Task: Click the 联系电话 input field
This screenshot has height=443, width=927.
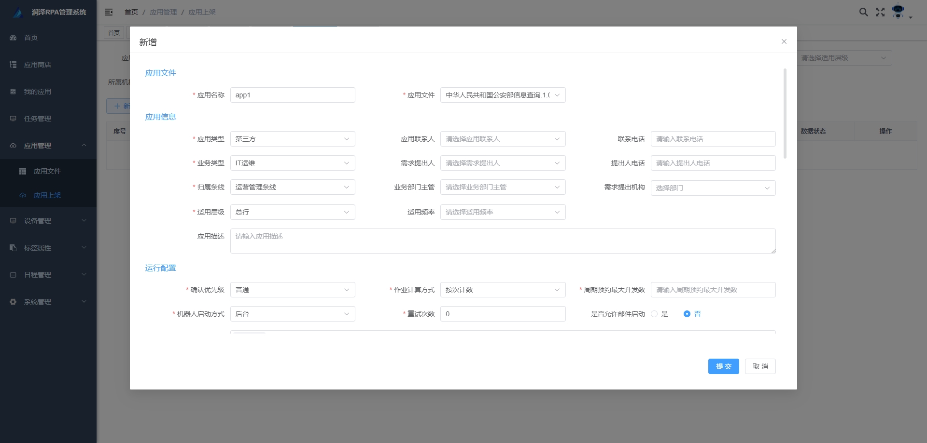Action: click(x=713, y=139)
